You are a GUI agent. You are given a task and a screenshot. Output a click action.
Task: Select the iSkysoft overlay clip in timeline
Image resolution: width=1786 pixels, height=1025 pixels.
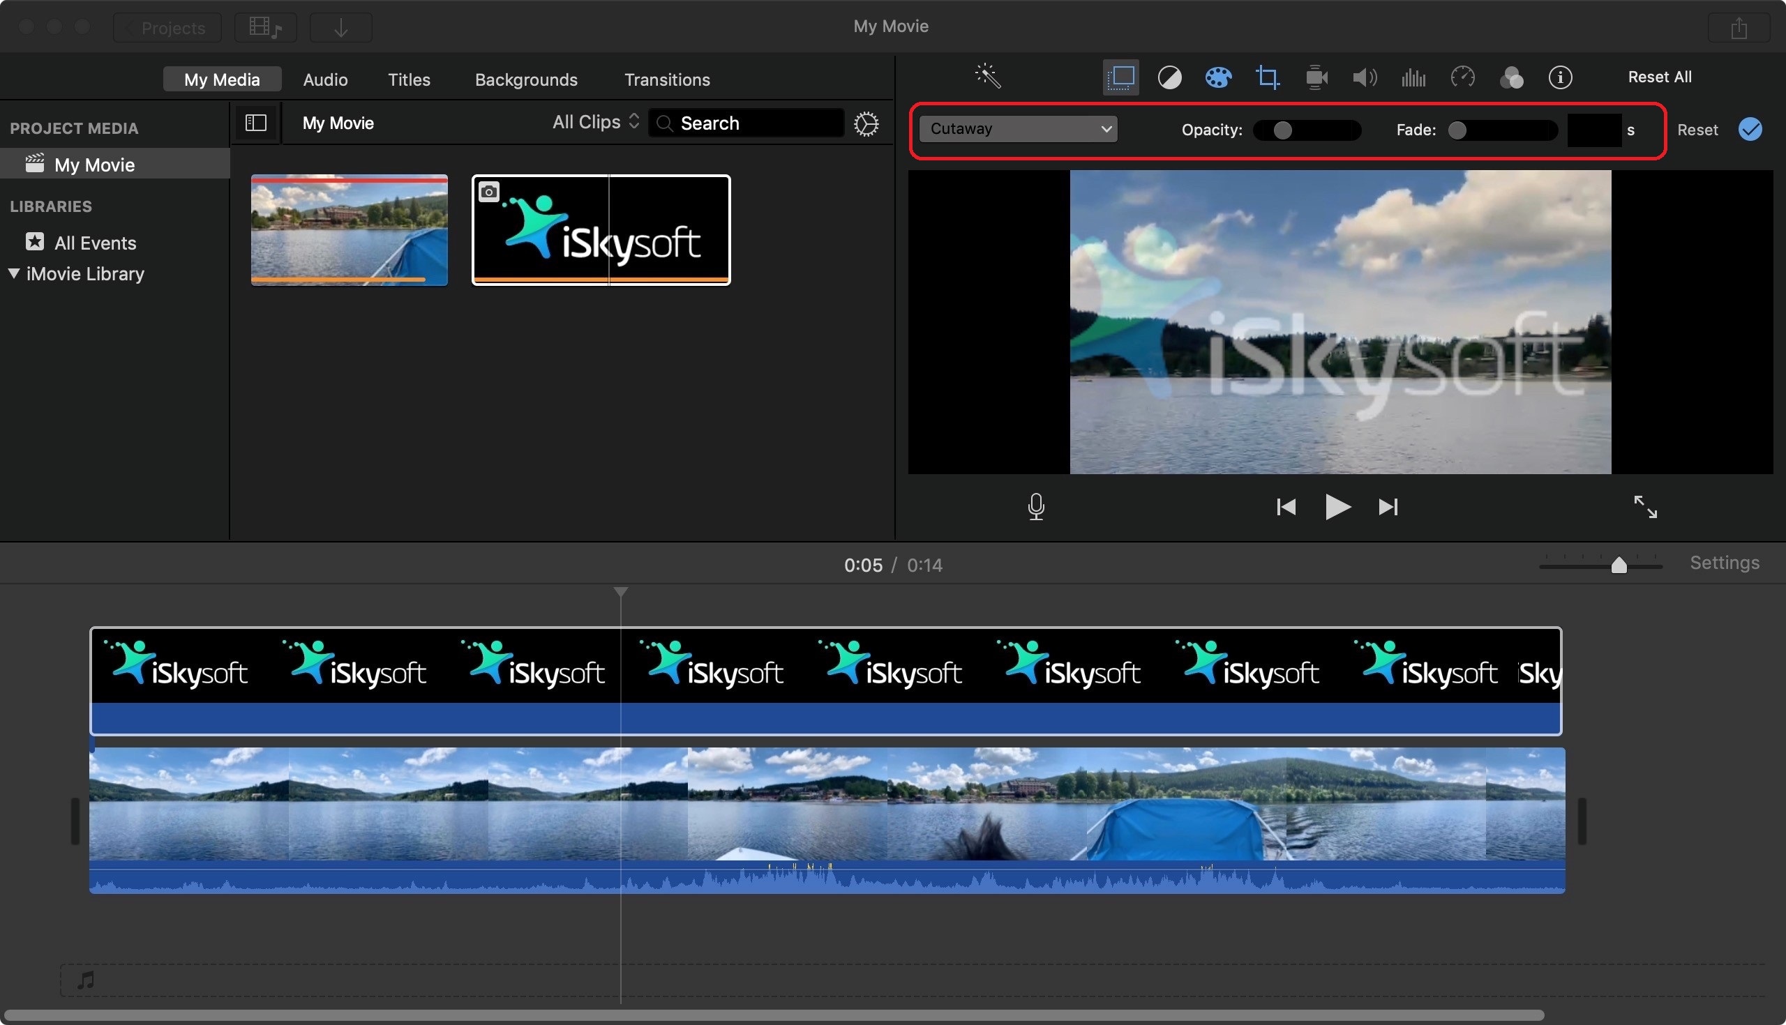(x=825, y=680)
